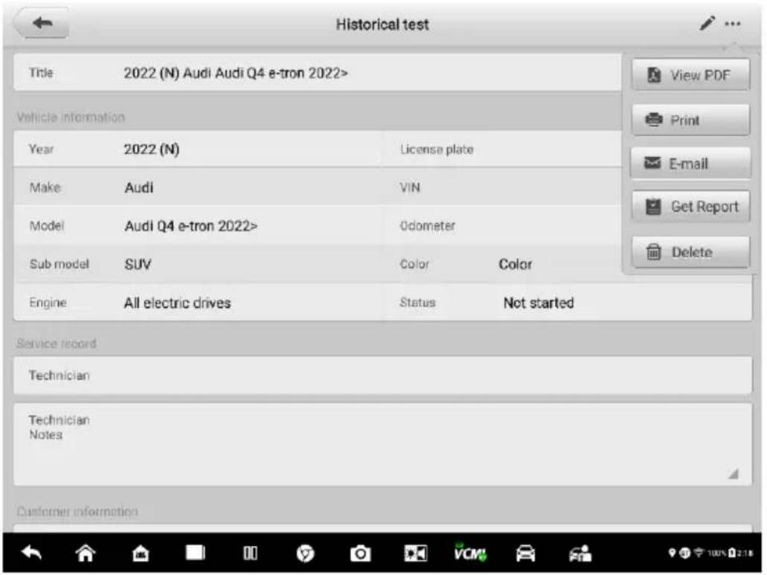
Task: Go back using the top-left arrow button
Action: tap(42, 23)
